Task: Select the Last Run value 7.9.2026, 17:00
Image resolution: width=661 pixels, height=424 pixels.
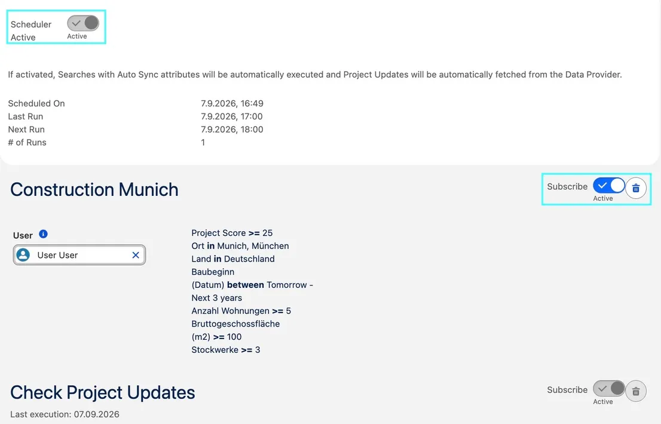Action: coord(231,116)
